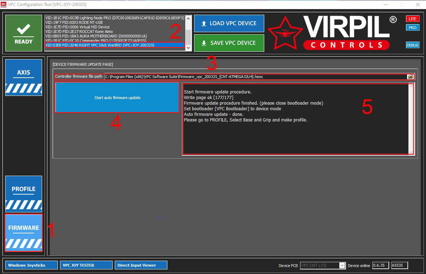Click the controller firmware file path field
Image resolution: width=426 pixels, height=274 pixels.
[x=255, y=77]
